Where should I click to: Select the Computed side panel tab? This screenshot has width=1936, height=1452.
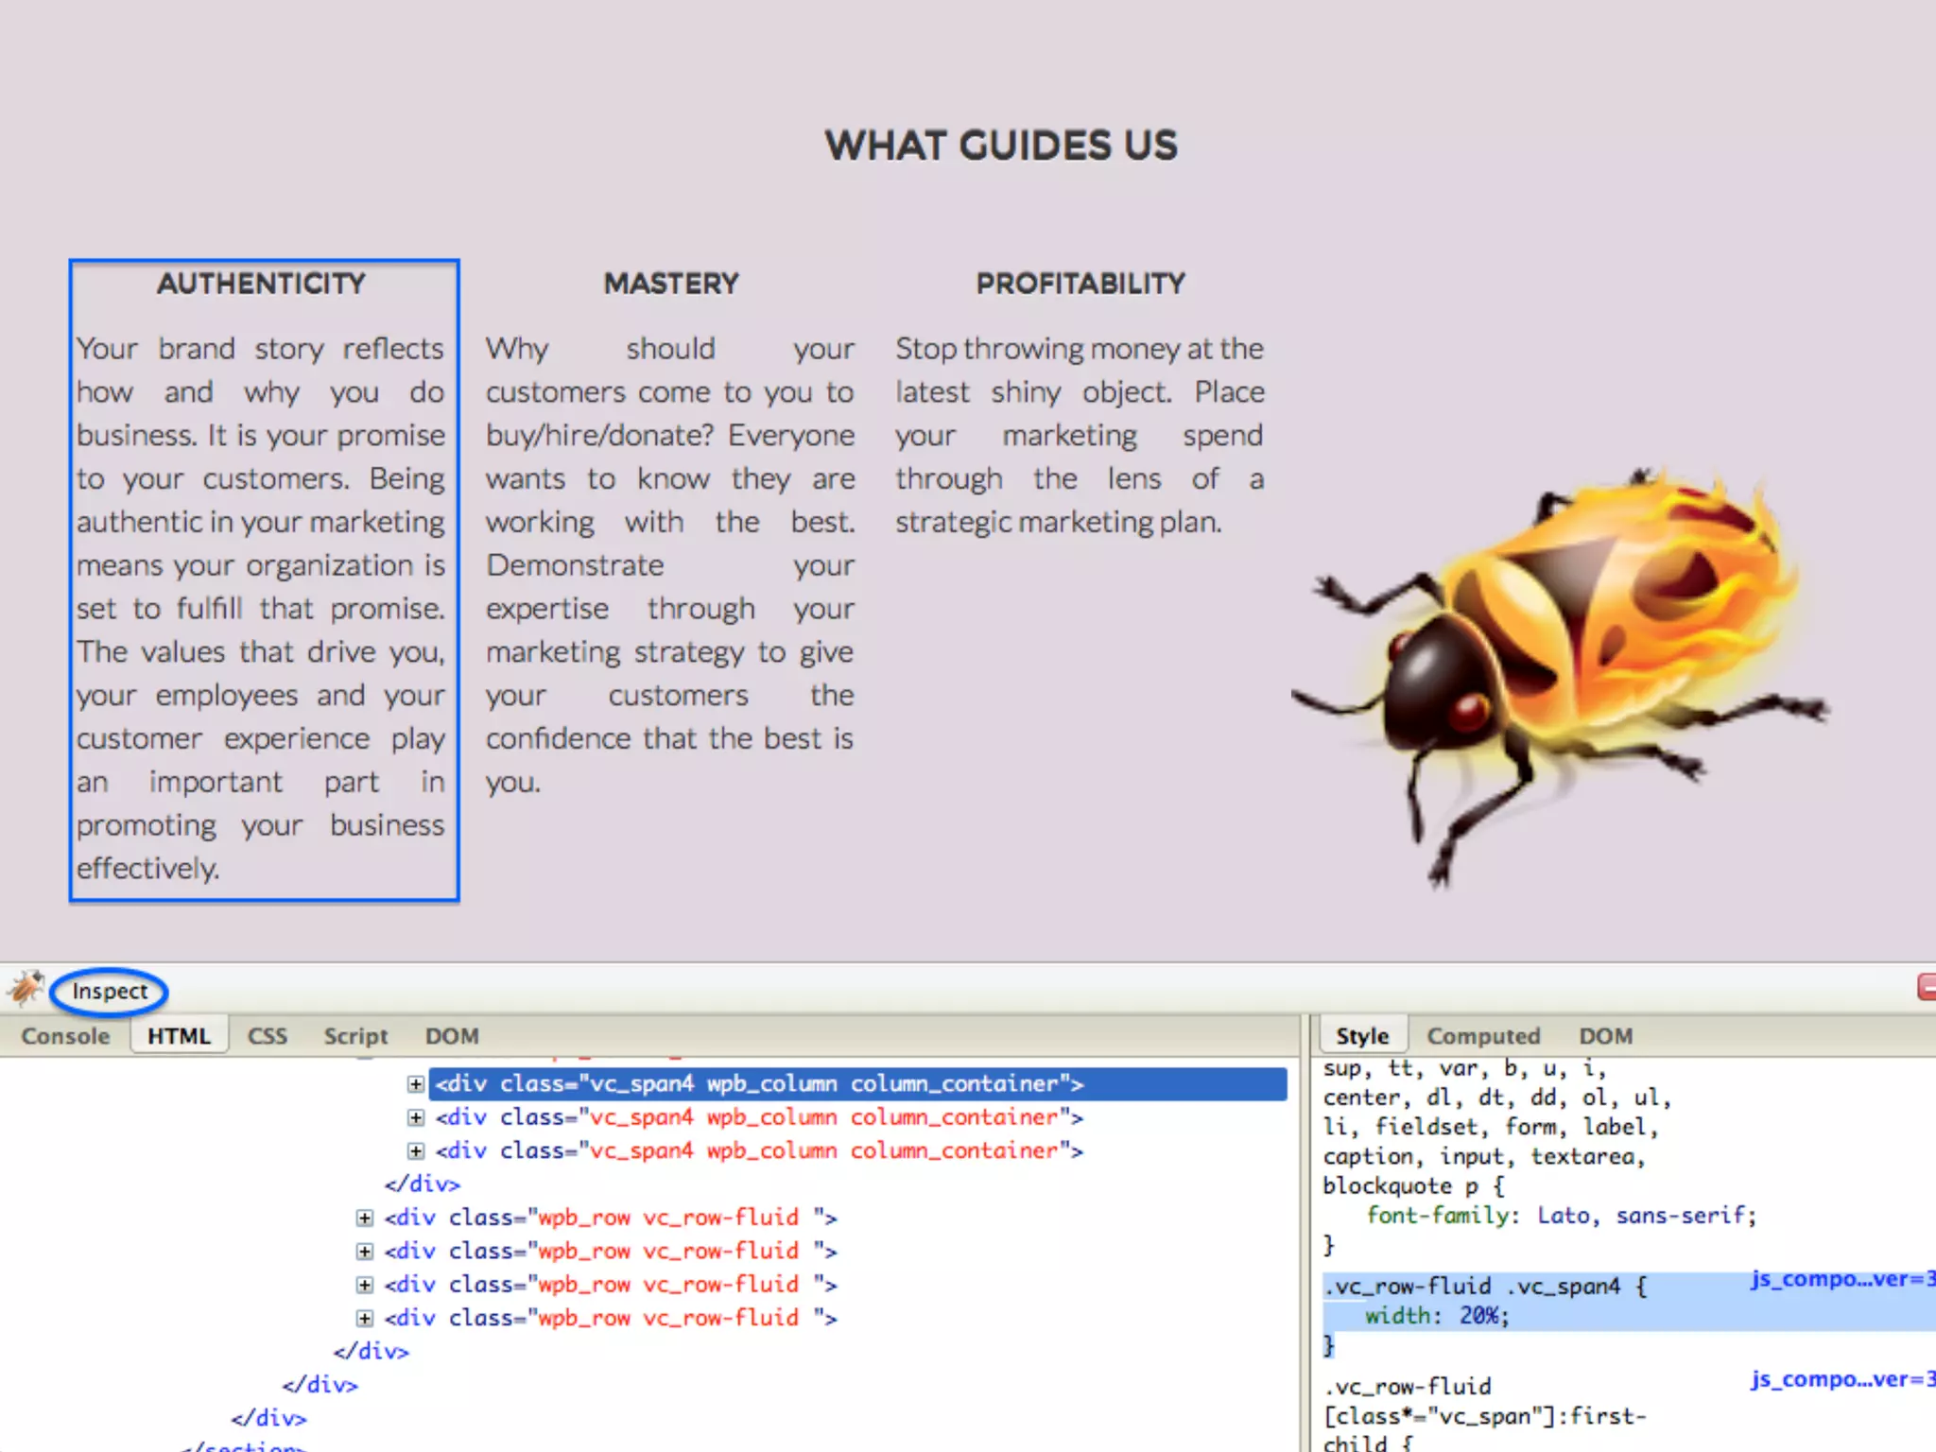click(1482, 1036)
